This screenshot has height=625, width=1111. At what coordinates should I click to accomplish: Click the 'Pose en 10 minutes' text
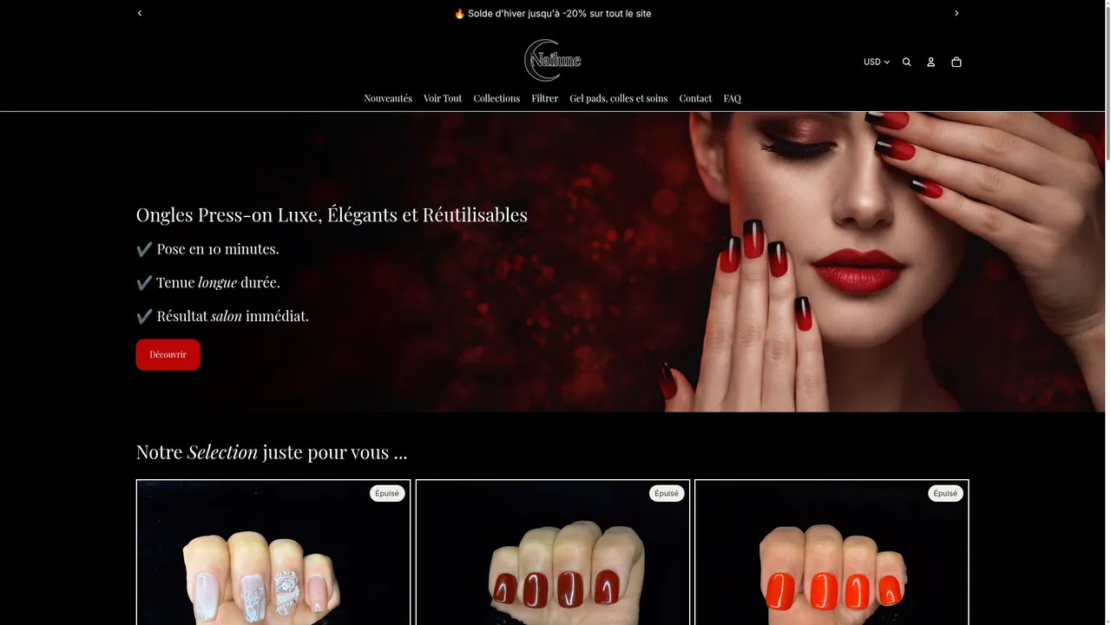[207, 249]
